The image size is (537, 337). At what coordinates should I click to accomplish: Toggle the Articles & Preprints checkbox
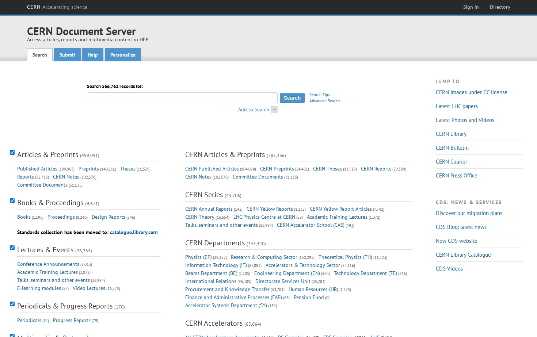click(12, 153)
